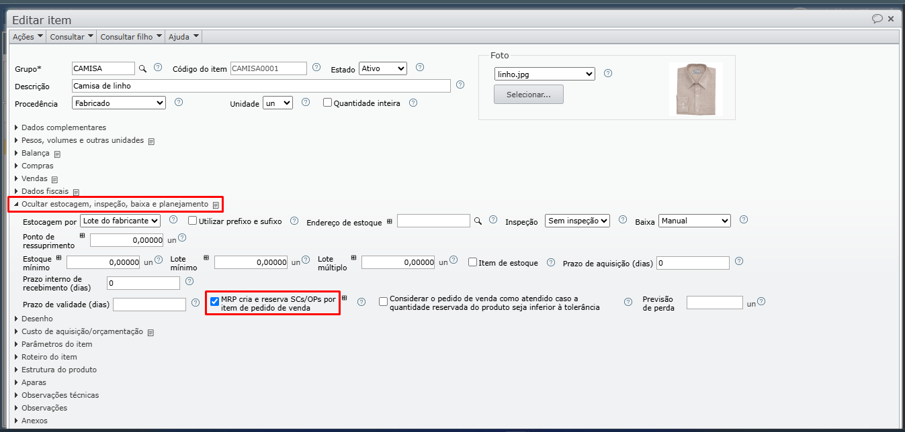Screen dimensions: 905x432
Task: Open help icon beside Foto file dropdown
Action: pos(608,73)
